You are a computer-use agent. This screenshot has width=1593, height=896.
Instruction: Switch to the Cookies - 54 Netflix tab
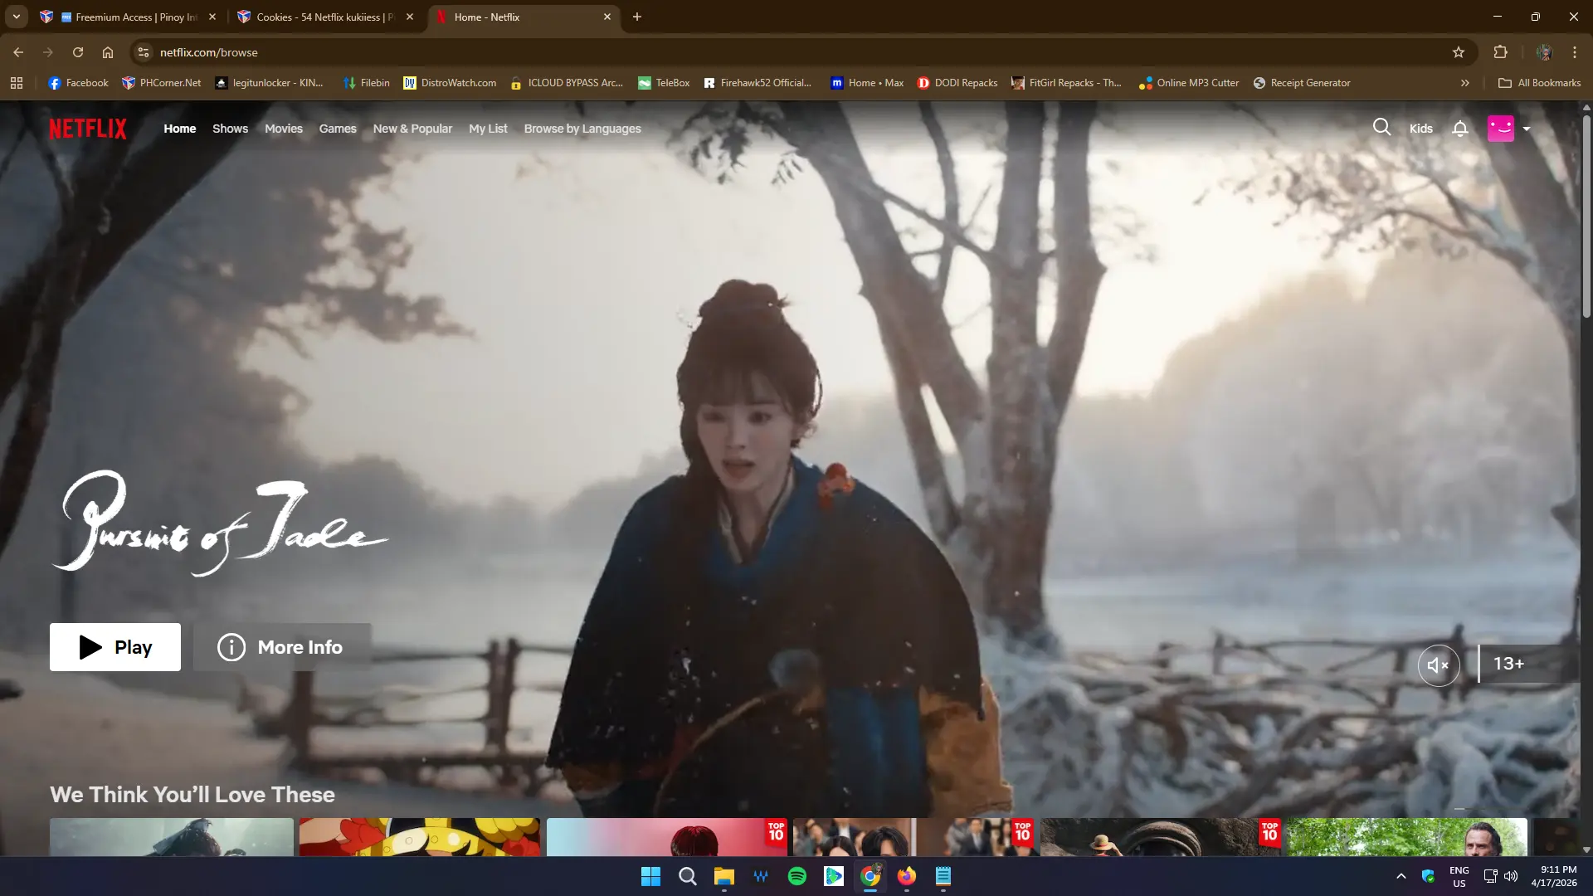[x=325, y=17]
